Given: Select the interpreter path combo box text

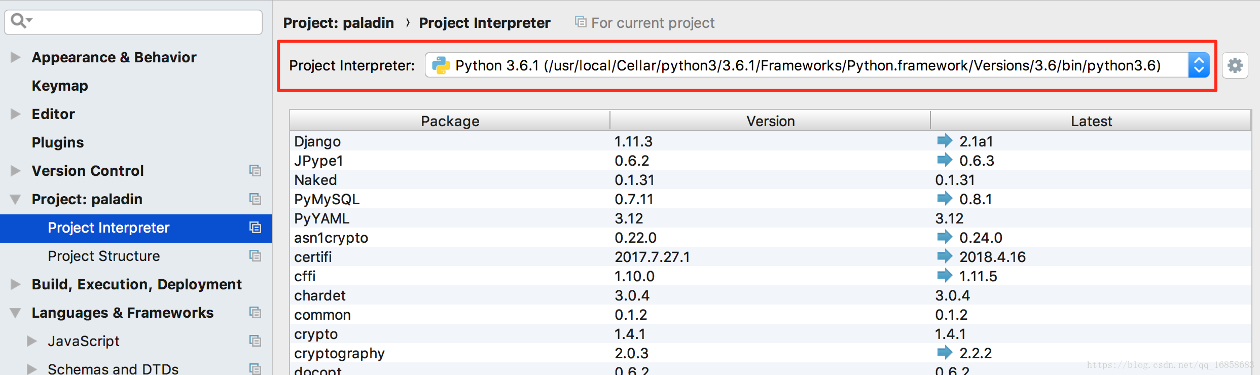Looking at the screenshot, I should coord(808,65).
